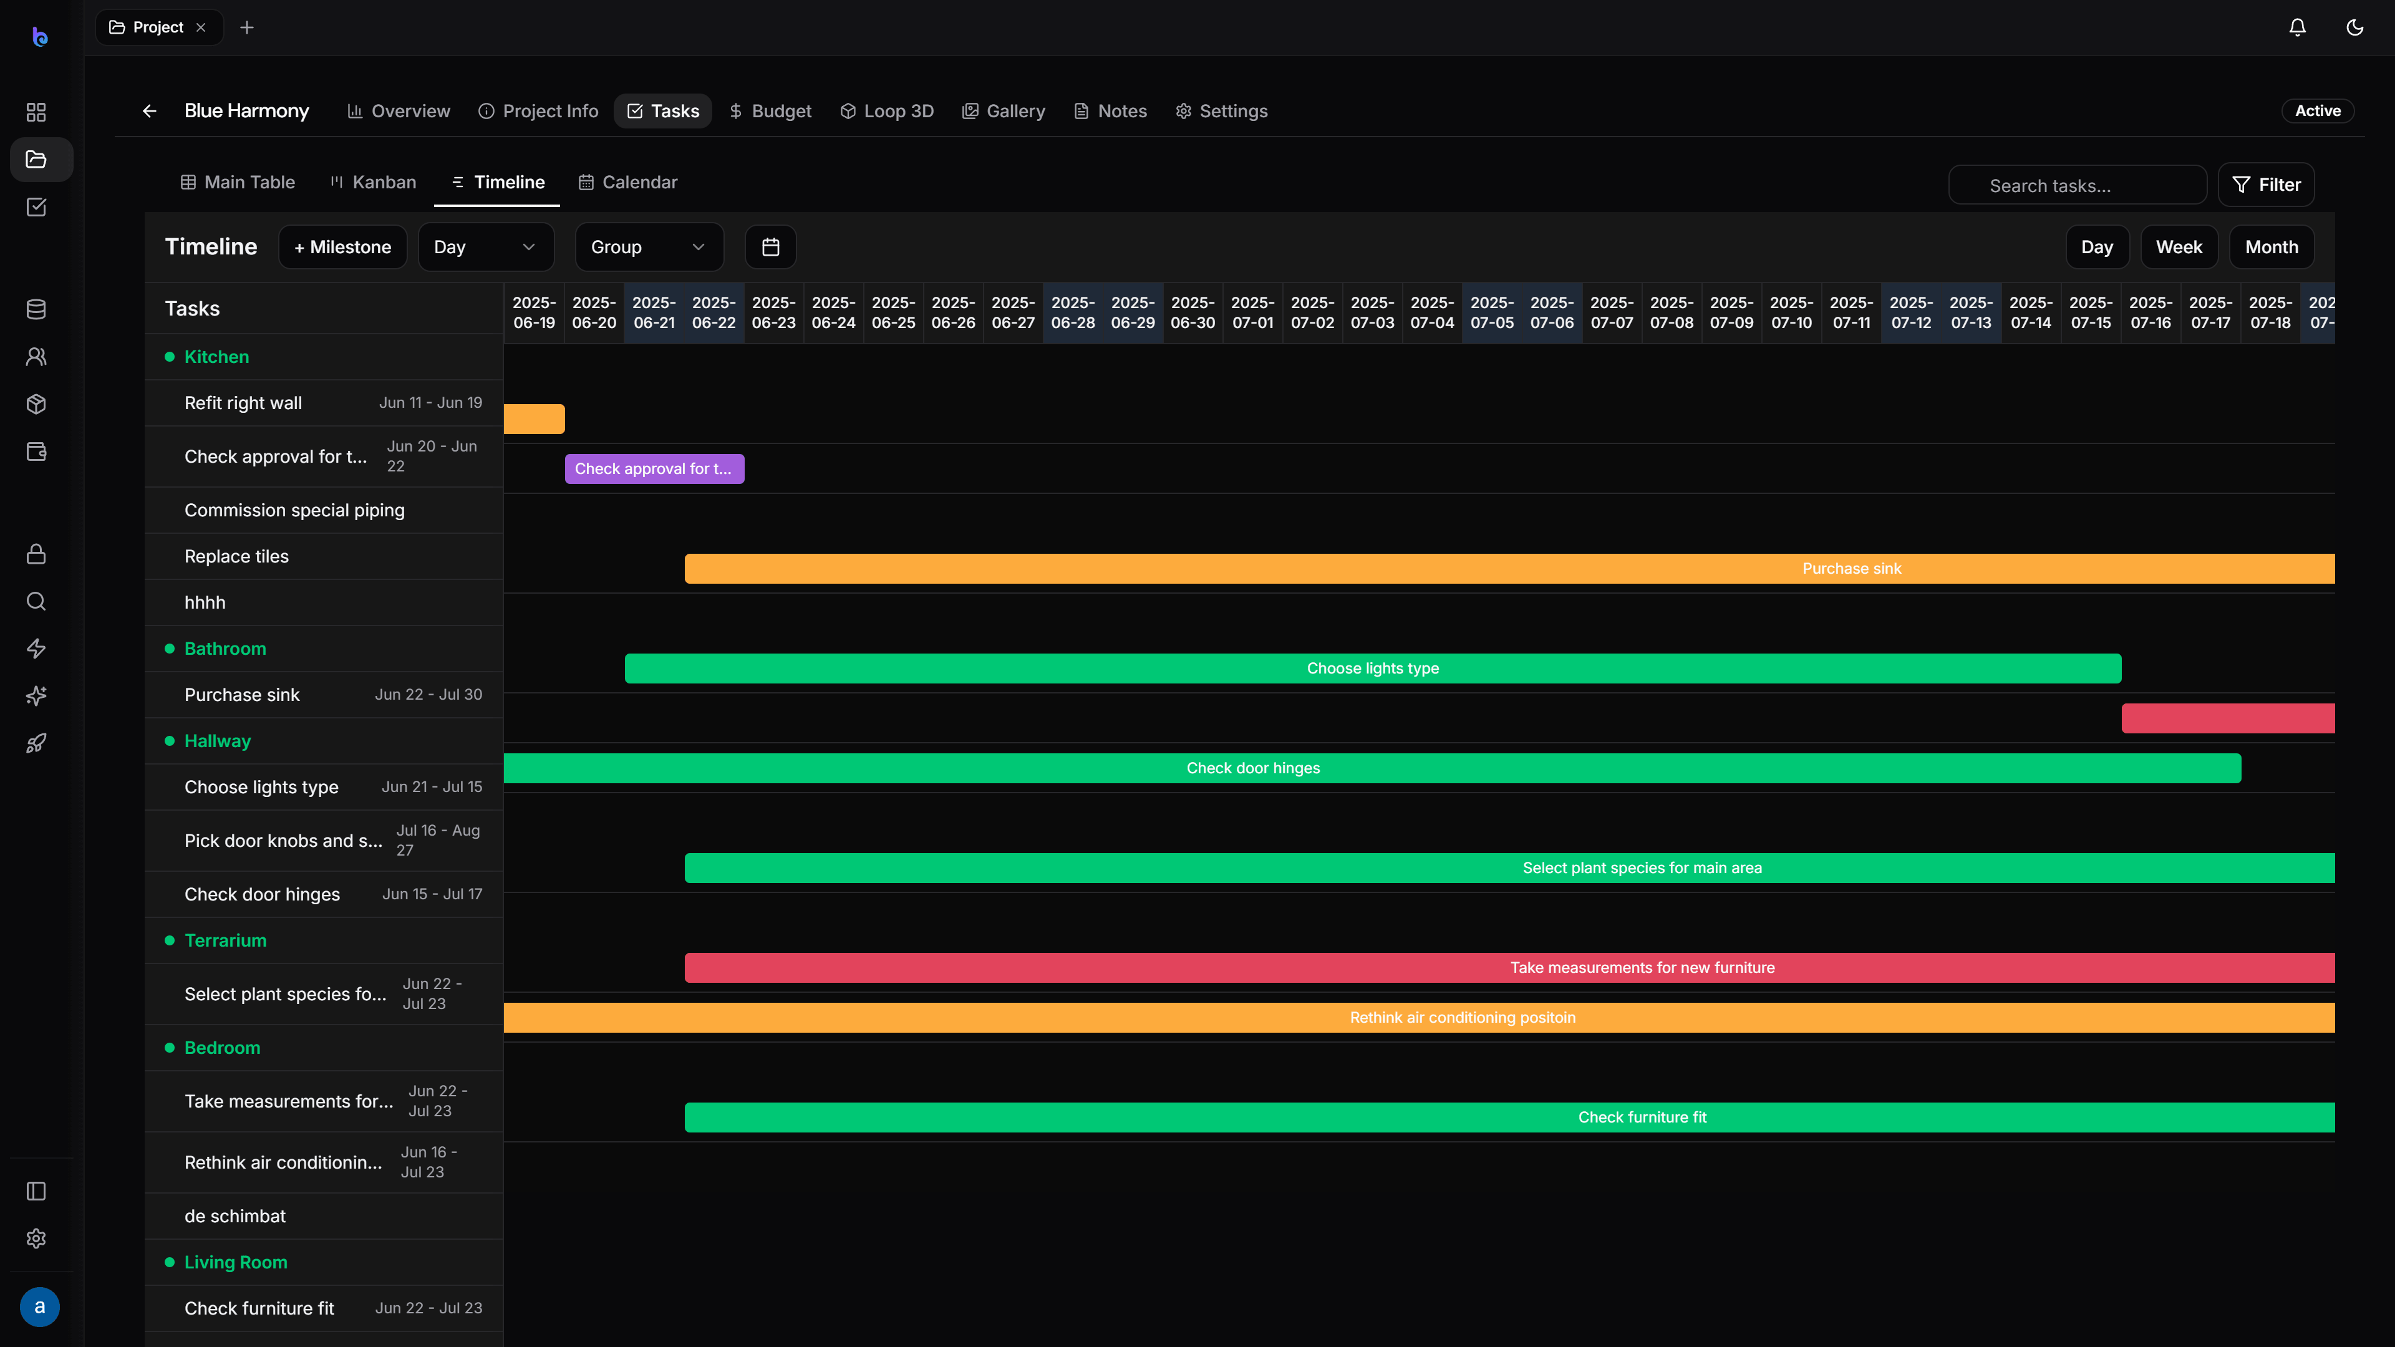Open the 3D cube icon in sidebar
The image size is (2395, 1347).
(36, 404)
